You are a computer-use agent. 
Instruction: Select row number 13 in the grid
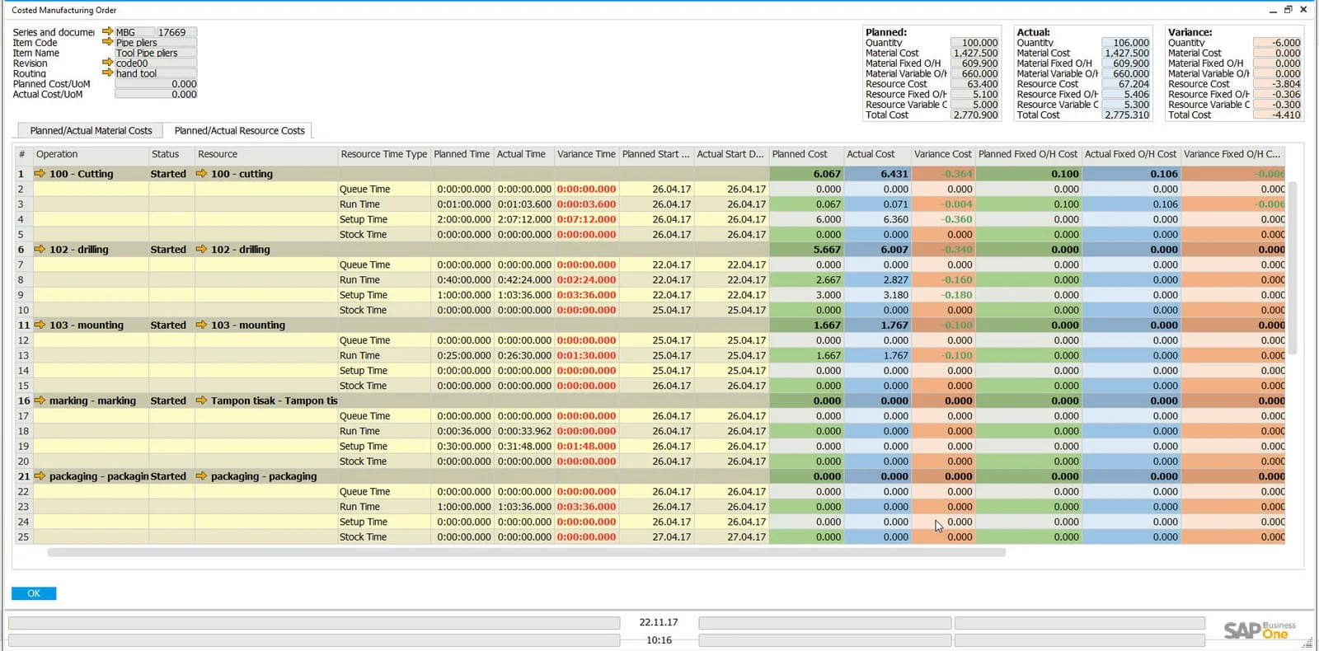[23, 356]
